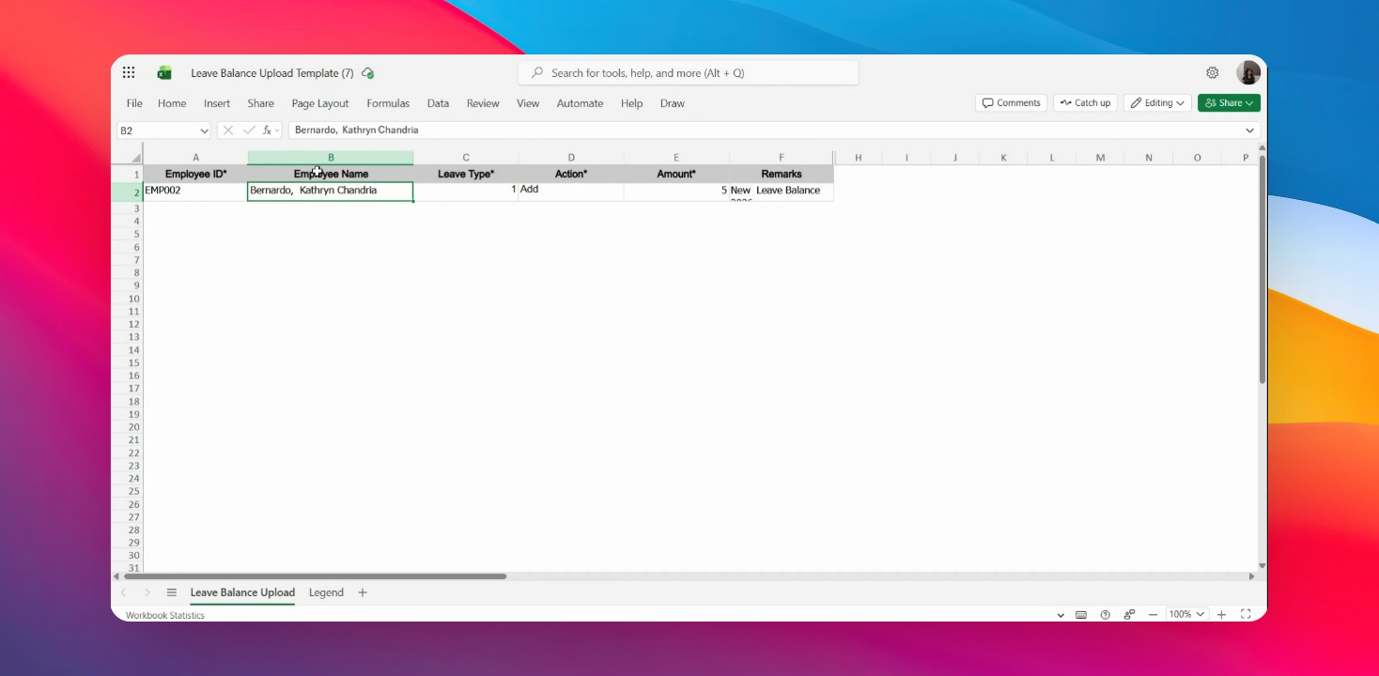Select row 2 header
Viewport: 1379px width, 676px height.
pyautogui.click(x=127, y=192)
